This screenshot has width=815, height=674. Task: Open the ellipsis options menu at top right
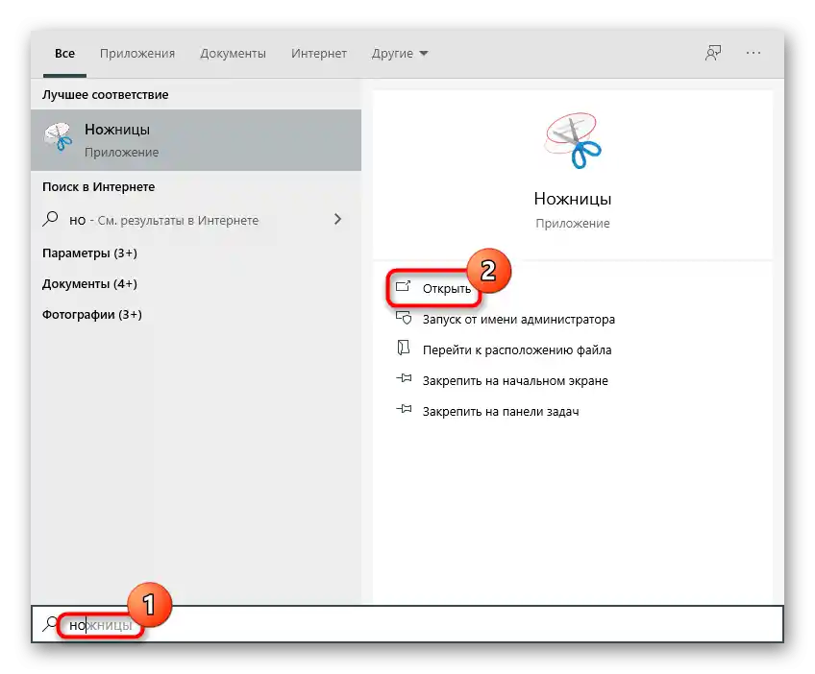(x=753, y=54)
